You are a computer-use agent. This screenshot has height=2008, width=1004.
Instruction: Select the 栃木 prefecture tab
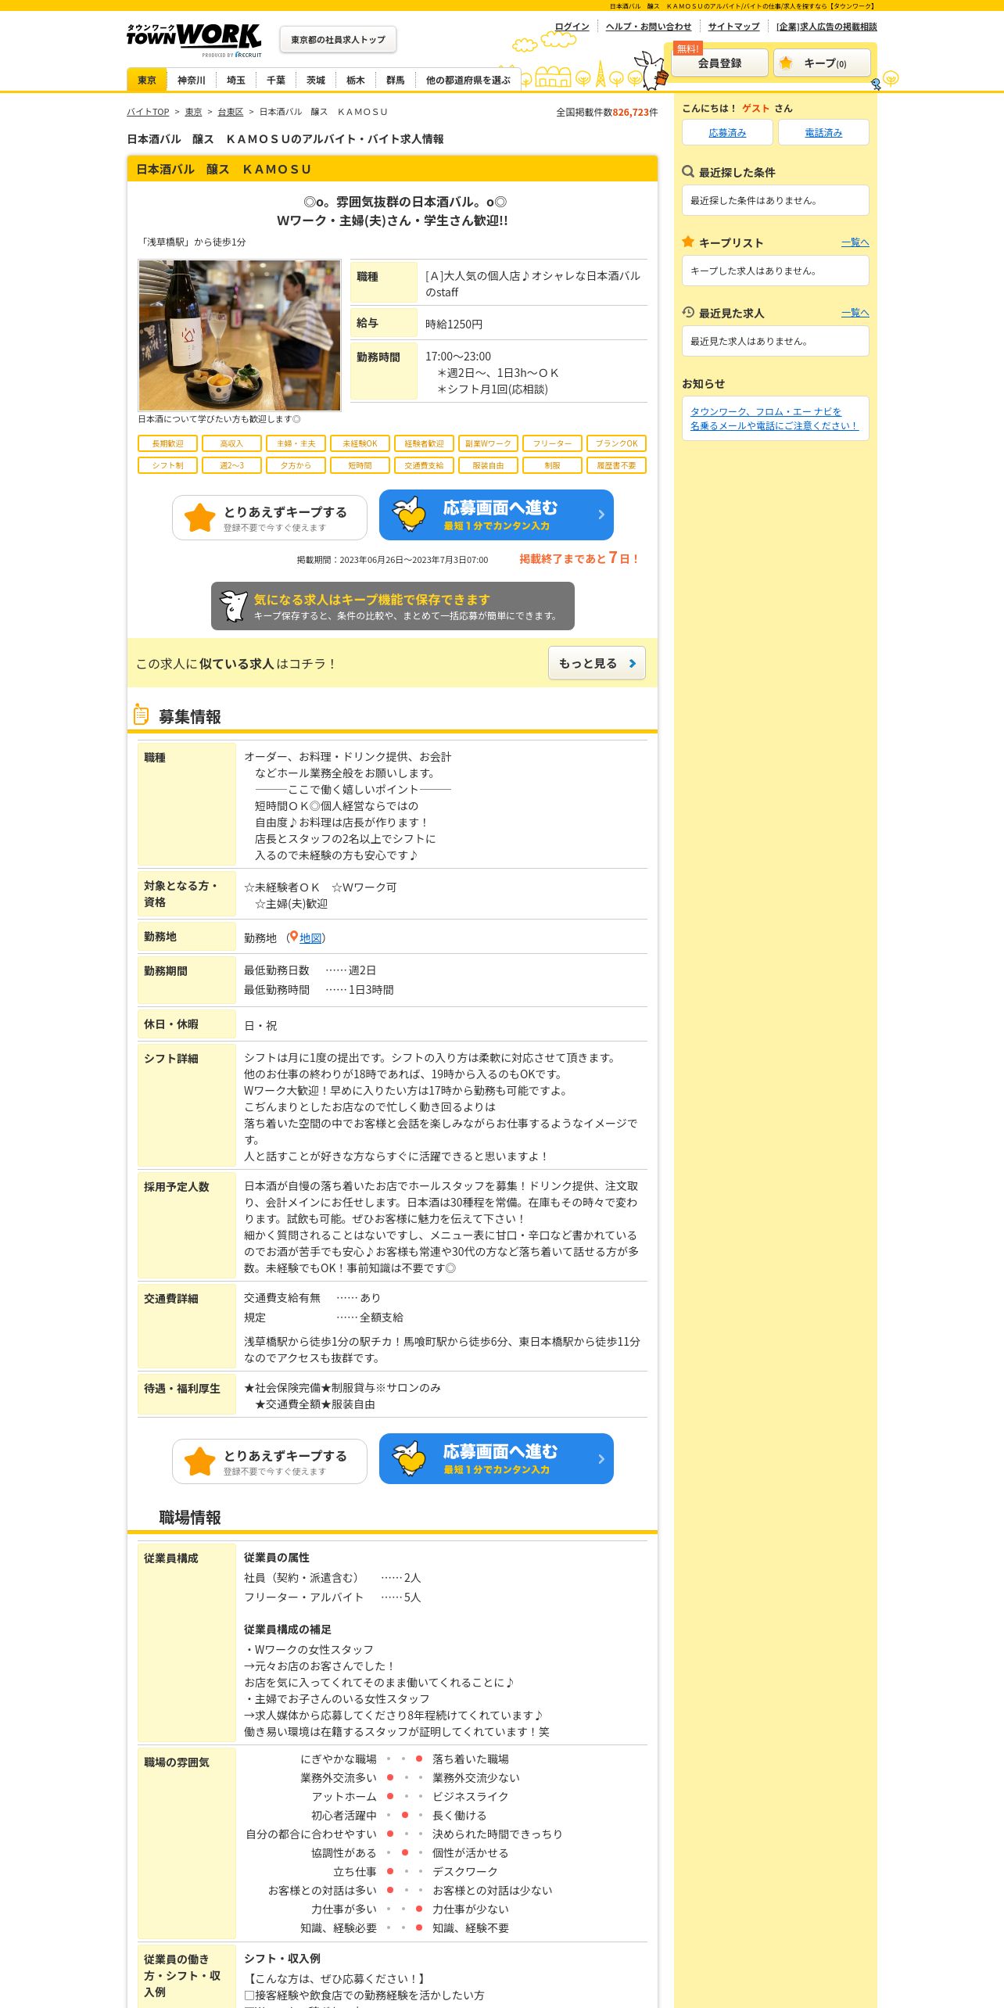click(355, 80)
